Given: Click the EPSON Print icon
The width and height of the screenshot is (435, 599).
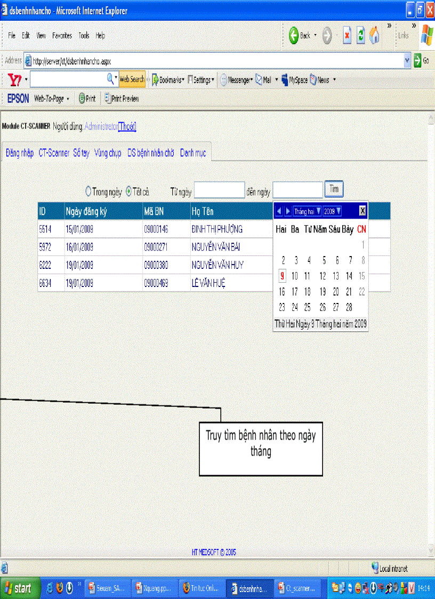Looking at the screenshot, I should [x=87, y=98].
